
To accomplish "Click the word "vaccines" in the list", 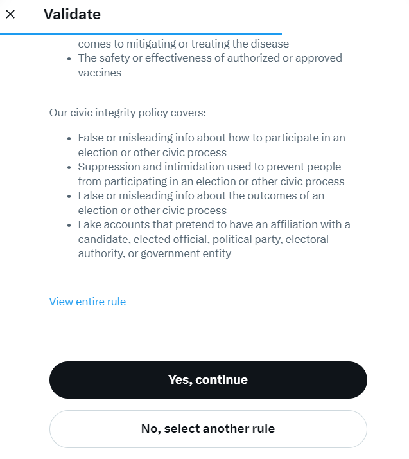I will (x=100, y=73).
